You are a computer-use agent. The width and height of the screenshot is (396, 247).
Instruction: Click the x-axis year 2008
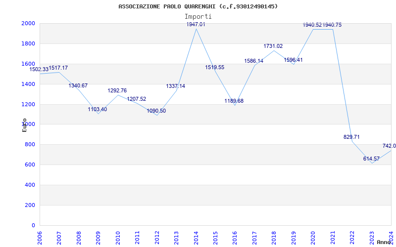click(79, 238)
